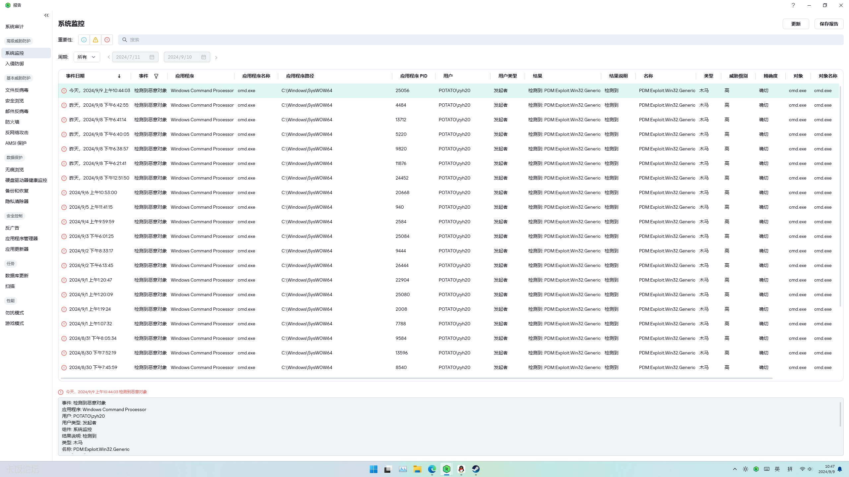Open Microsoft Edge from taskbar
This screenshot has width=849, height=477.
432,469
